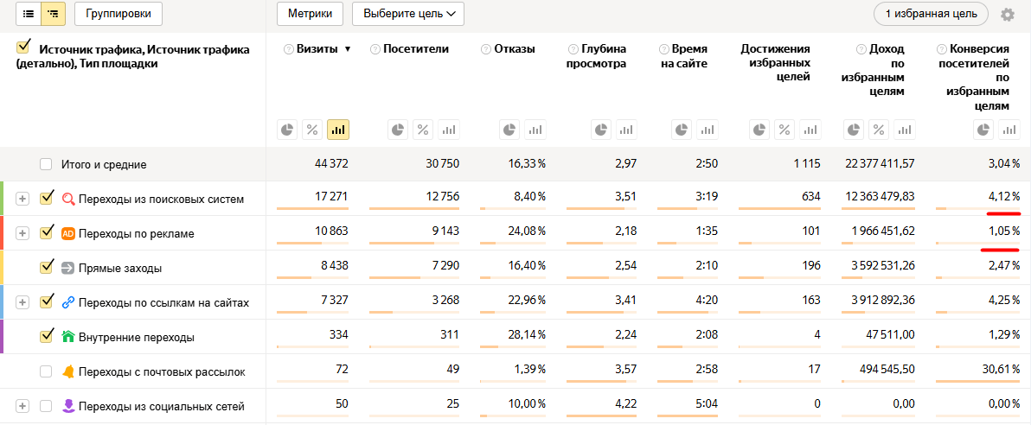
Task: Expand Переходы по рекламе row
Action: [22, 233]
